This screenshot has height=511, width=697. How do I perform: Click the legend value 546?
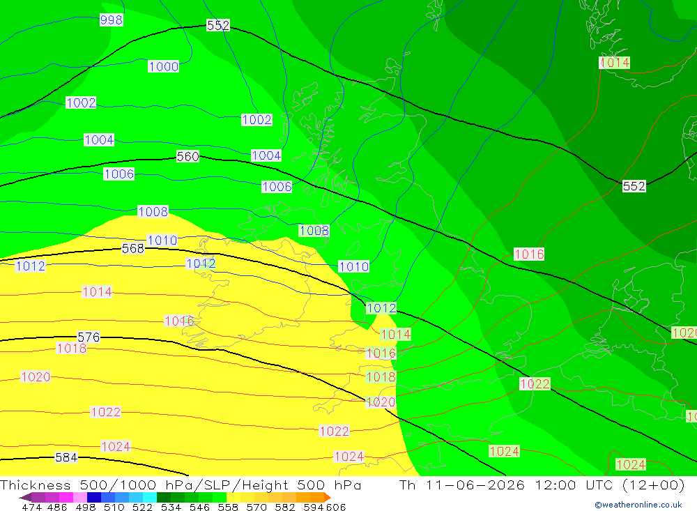(x=199, y=507)
